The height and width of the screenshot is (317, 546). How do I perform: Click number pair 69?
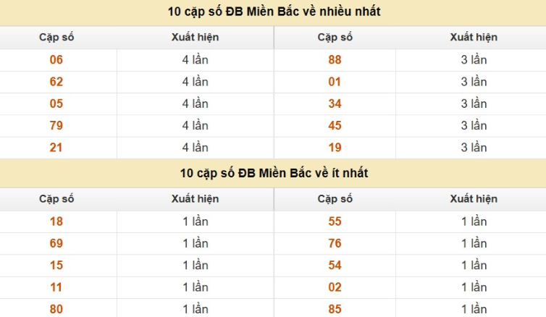[x=56, y=243]
